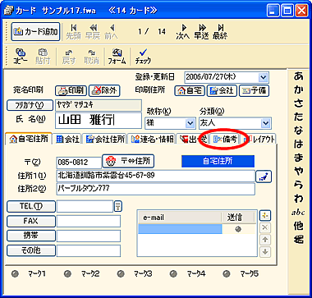Click the FAX button
Screen dimensions: 312x298
31,221
